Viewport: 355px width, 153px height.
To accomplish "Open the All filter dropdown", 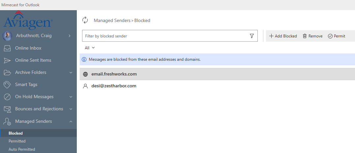I will [90, 48].
